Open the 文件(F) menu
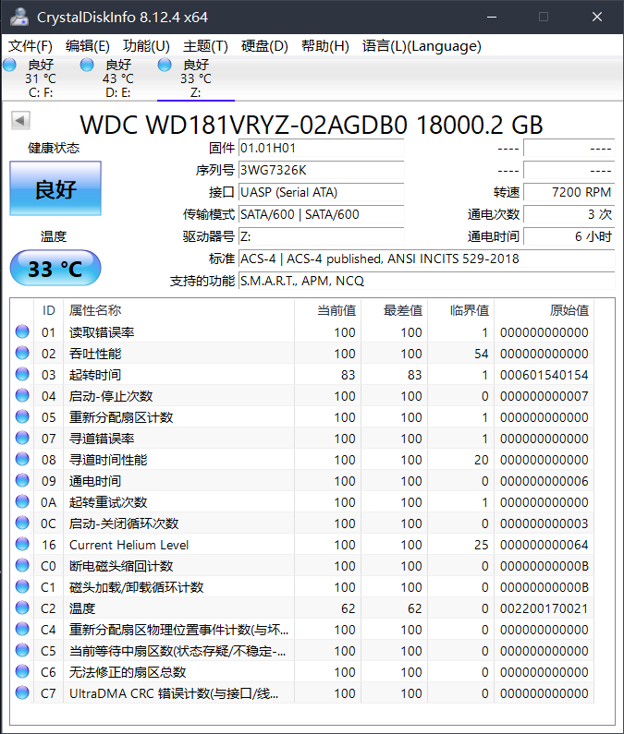This screenshot has width=624, height=734. click(31, 46)
